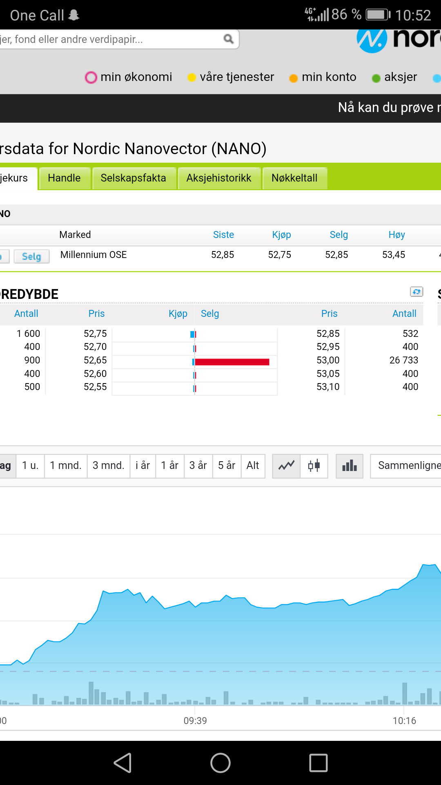Click the Siste value 52,85 in the market row
The image size is (441, 785).
pyautogui.click(x=223, y=255)
